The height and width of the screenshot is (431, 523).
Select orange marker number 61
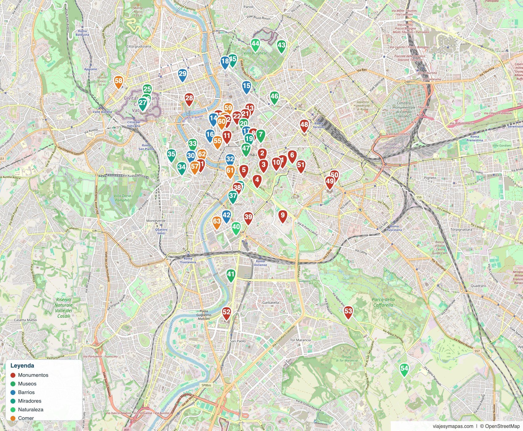coord(230,171)
